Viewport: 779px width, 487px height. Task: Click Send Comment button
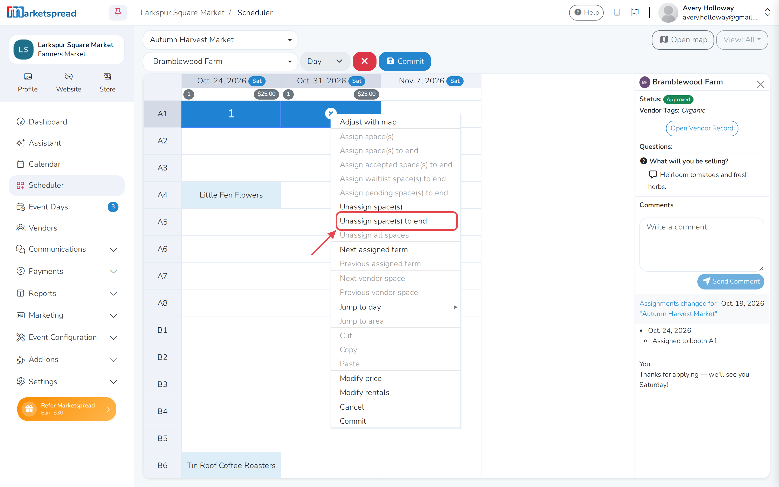click(731, 281)
